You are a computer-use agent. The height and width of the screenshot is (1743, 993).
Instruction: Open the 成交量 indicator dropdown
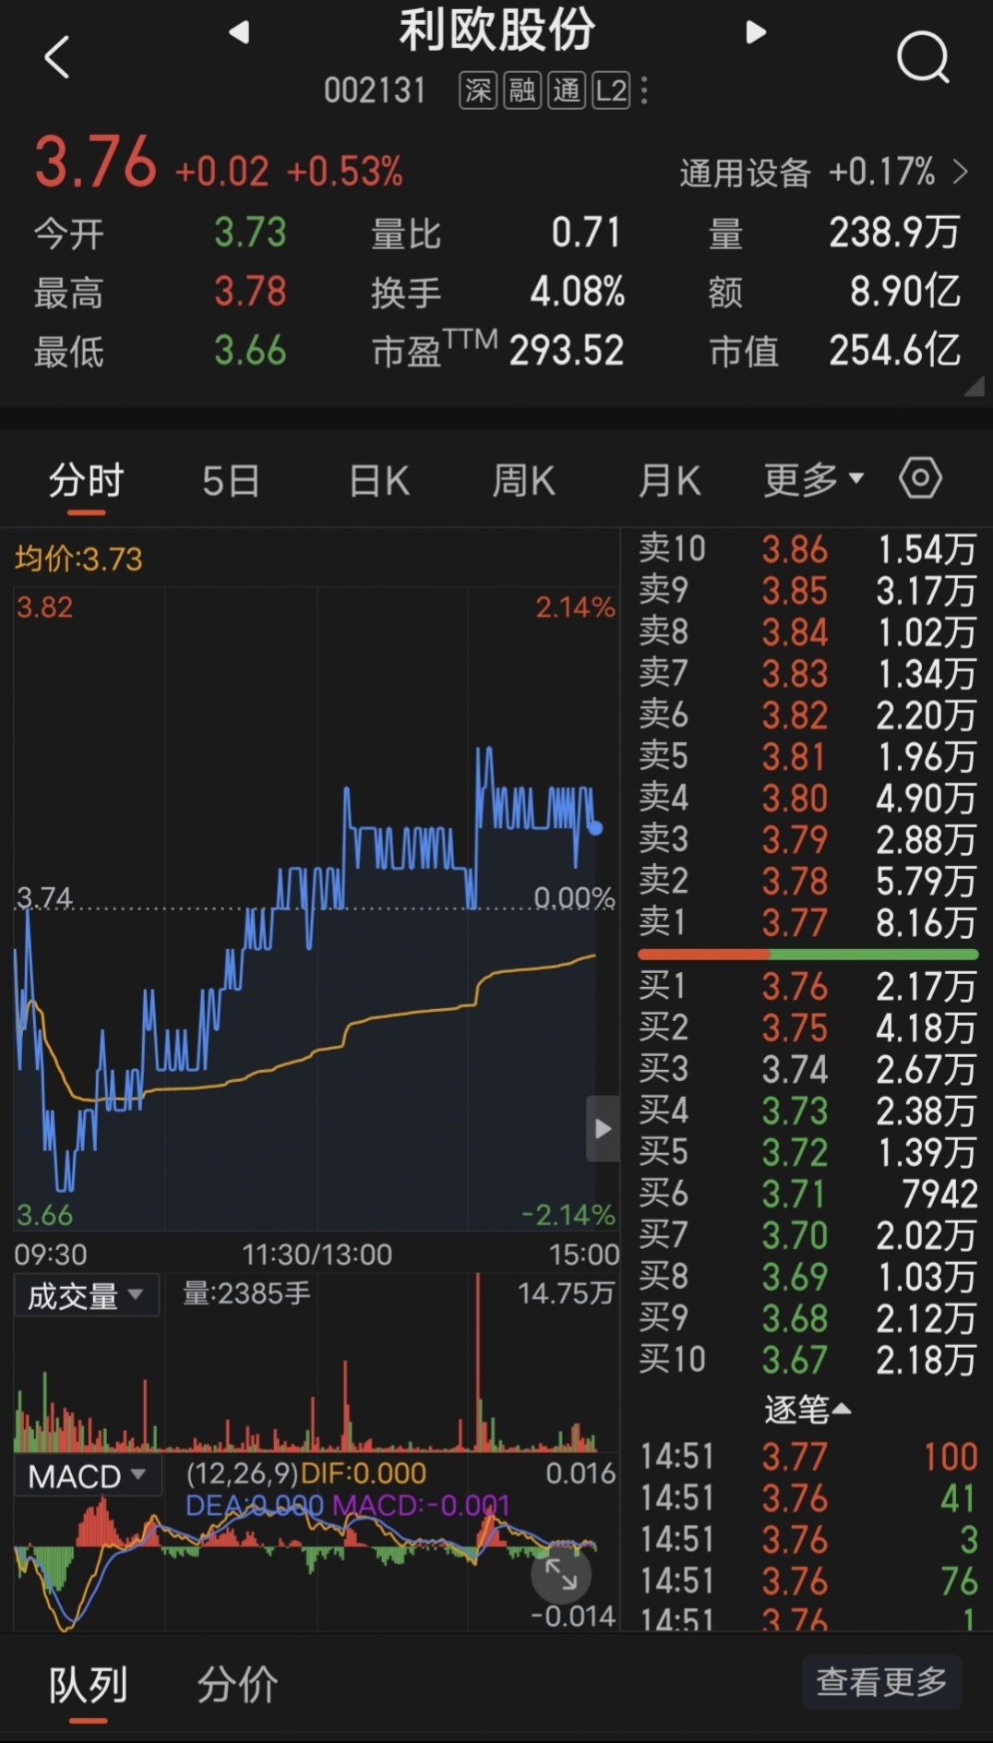click(86, 1295)
